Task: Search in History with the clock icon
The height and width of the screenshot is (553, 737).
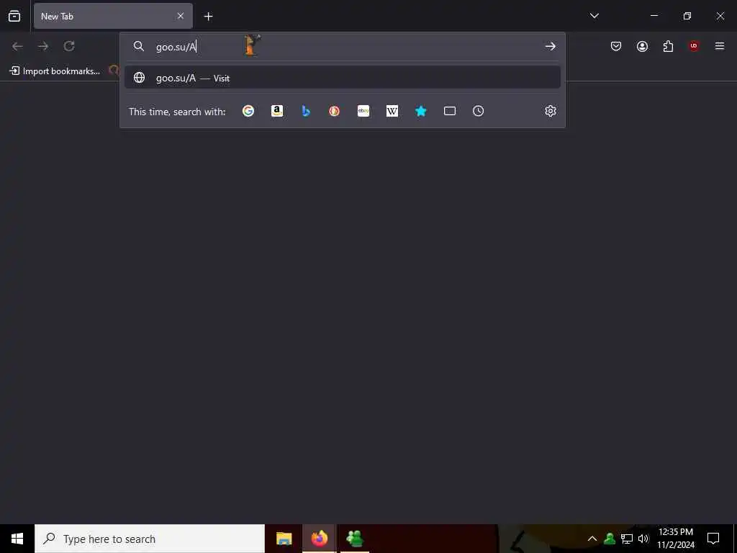Action: pos(478,111)
